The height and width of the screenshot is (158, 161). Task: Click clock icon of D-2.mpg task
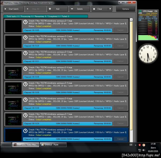(25, 37)
